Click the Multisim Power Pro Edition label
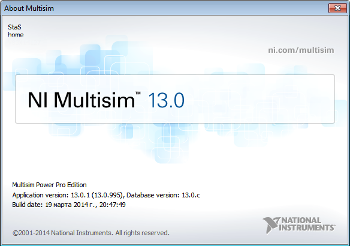This screenshot has height=246, width=350. [x=49, y=185]
